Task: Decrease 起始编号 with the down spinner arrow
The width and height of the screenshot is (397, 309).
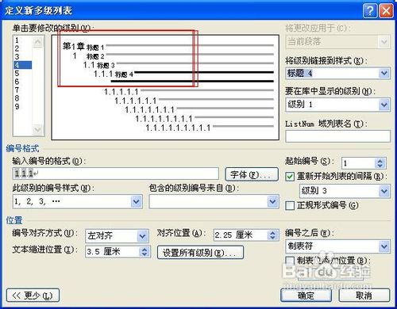Action: point(380,166)
